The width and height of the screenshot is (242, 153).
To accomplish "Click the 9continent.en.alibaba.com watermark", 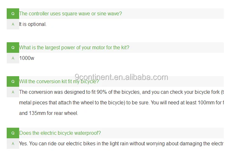I will [x=121, y=77].
